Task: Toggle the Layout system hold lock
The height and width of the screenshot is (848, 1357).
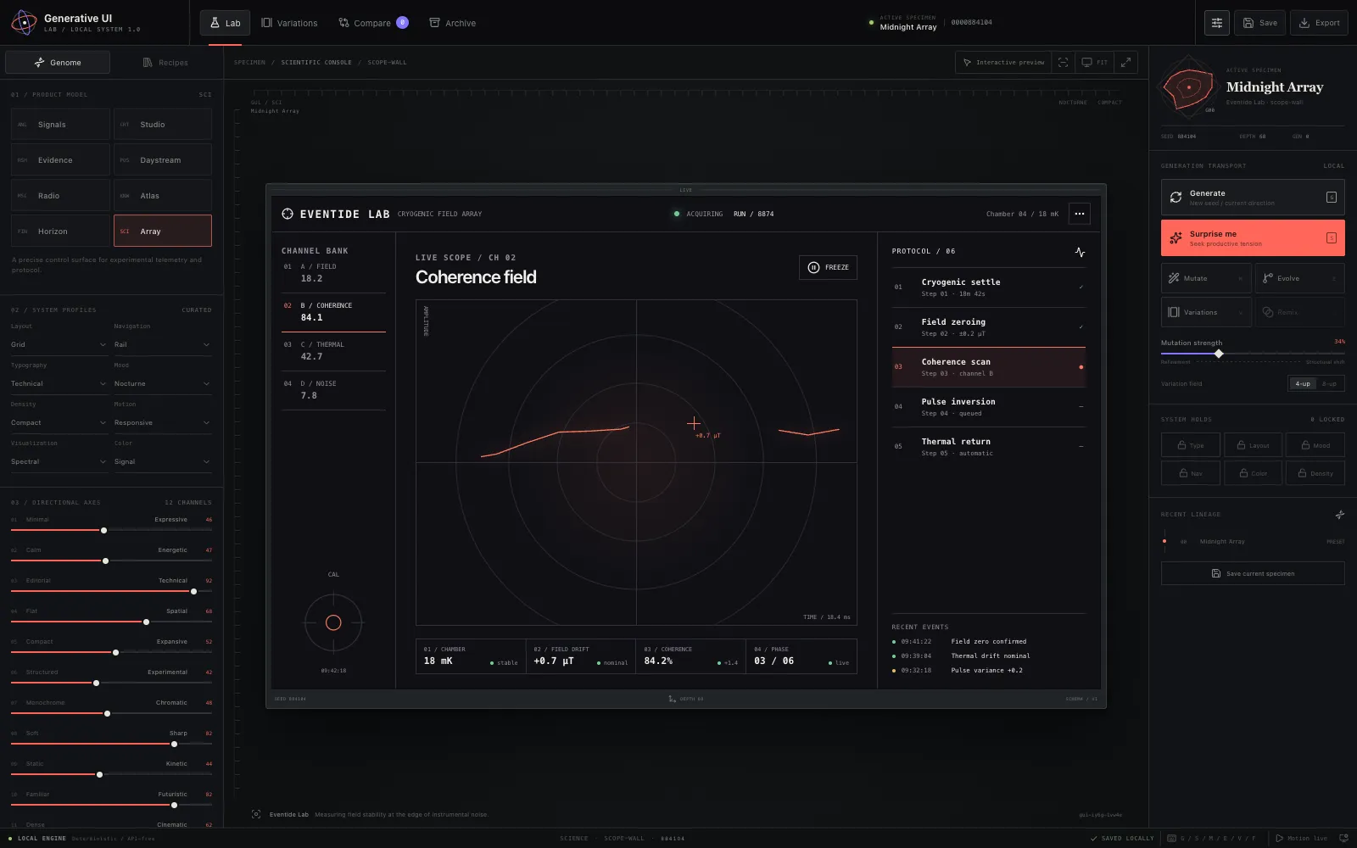Action: coord(1253,444)
